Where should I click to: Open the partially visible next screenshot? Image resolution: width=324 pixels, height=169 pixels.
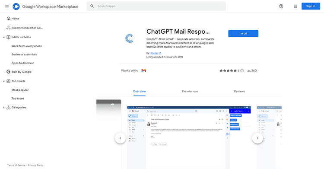click(x=269, y=137)
